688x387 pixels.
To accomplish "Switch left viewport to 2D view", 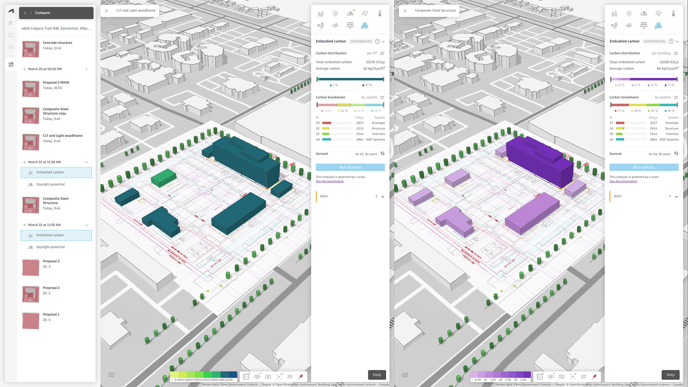I will (290, 376).
